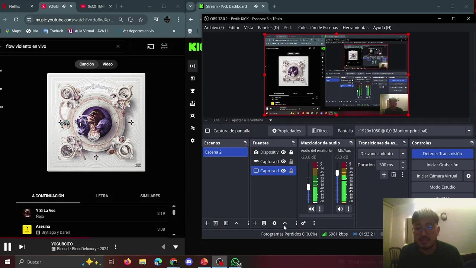Add a new scene in Escenas panel

pos(207,223)
